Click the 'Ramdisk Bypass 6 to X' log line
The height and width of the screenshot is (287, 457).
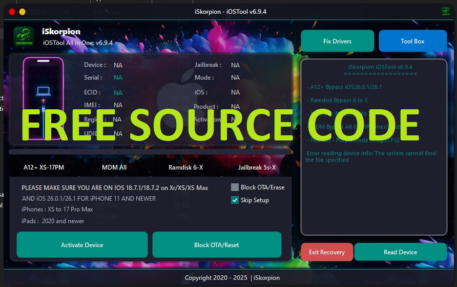(x=337, y=100)
